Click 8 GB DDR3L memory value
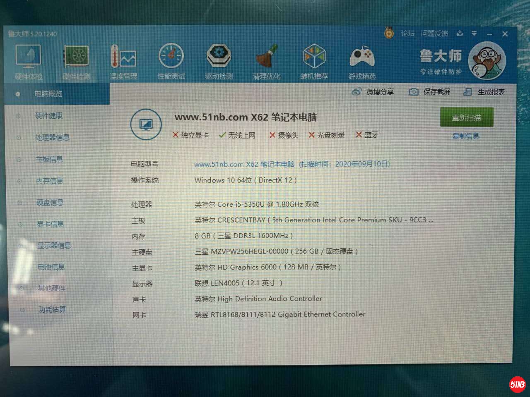530x397 pixels. click(243, 236)
